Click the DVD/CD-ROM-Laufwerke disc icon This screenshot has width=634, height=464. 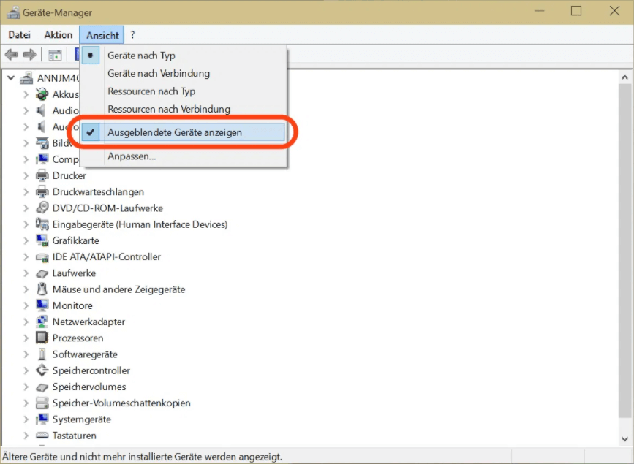pos(43,208)
